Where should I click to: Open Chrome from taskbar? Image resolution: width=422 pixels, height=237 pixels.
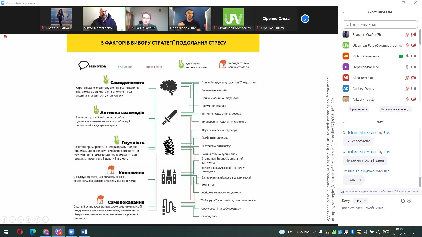click(x=46, y=232)
